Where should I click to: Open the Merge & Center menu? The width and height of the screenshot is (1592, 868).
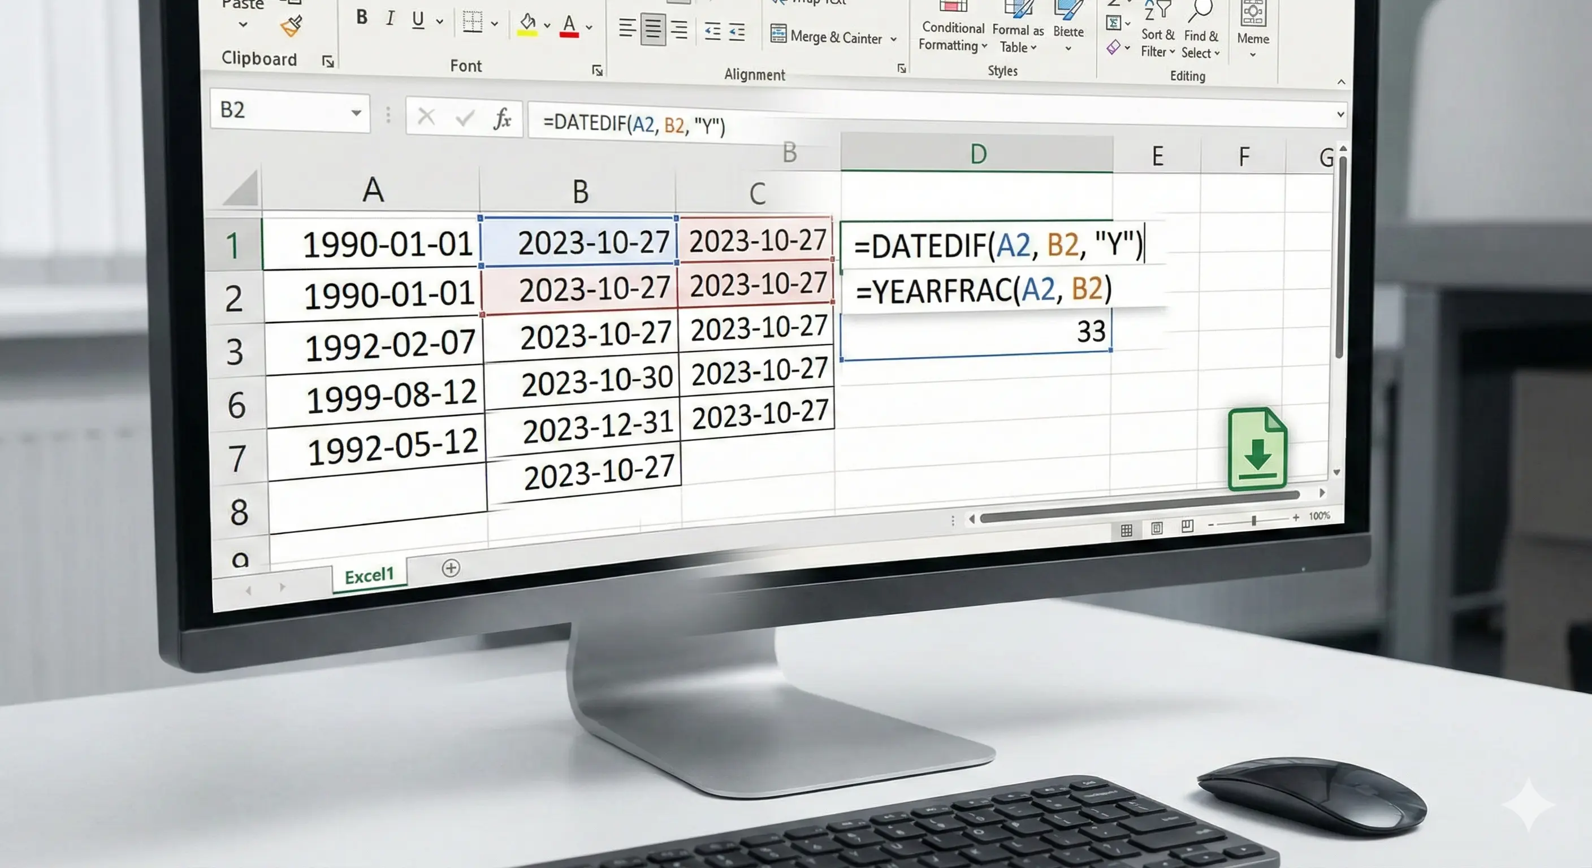point(833,37)
